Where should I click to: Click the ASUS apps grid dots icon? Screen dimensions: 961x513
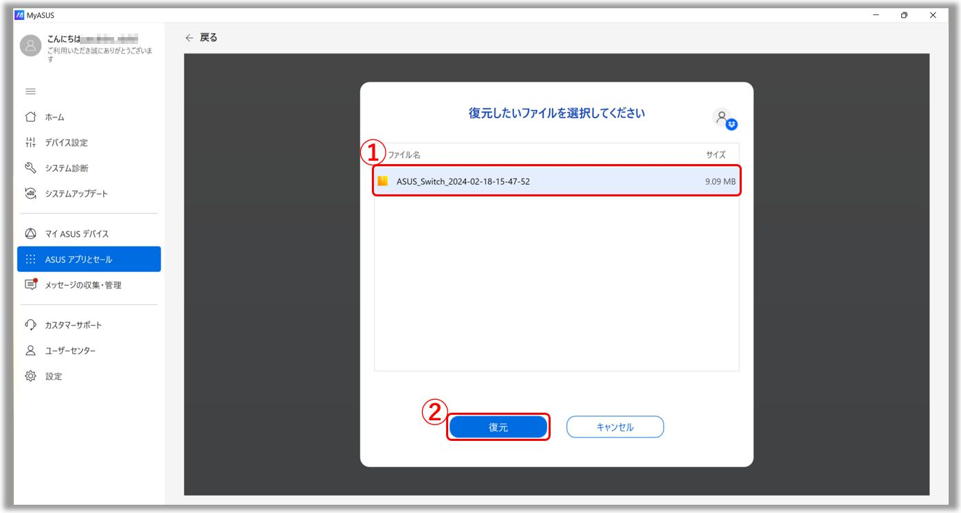click(30, 260)
